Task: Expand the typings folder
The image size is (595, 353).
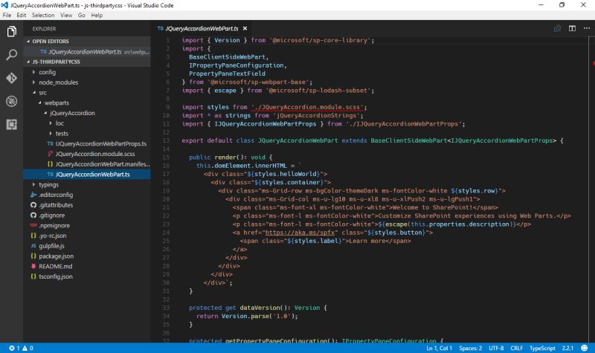Action: tap(87, 184)
